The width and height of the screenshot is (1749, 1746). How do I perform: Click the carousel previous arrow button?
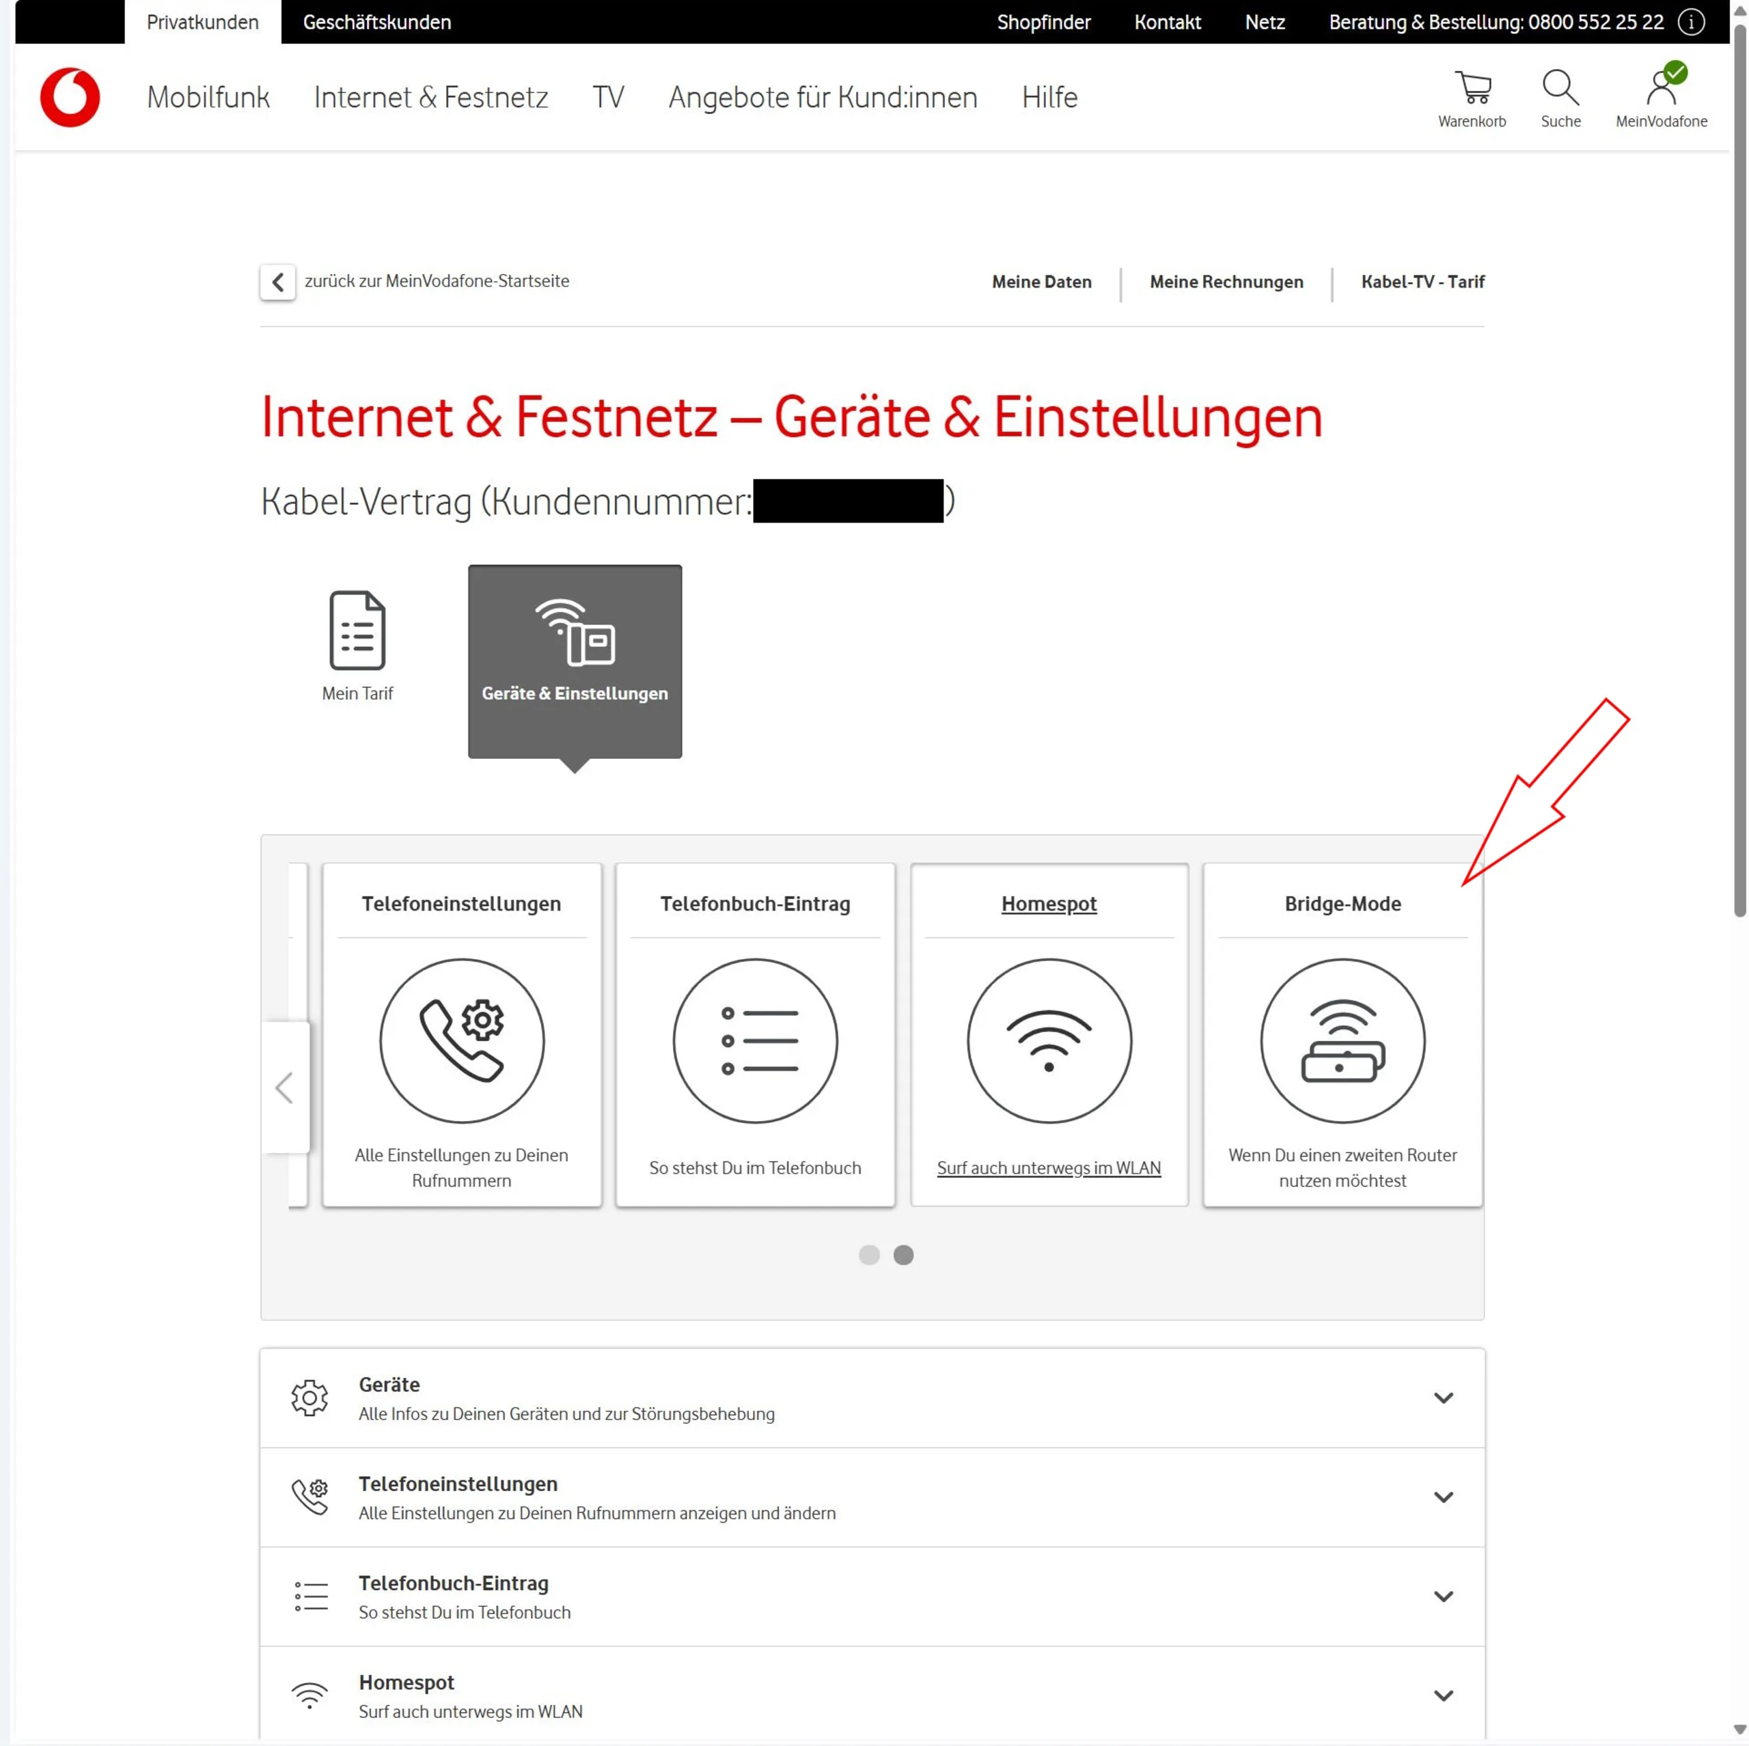click(284, 1087)
